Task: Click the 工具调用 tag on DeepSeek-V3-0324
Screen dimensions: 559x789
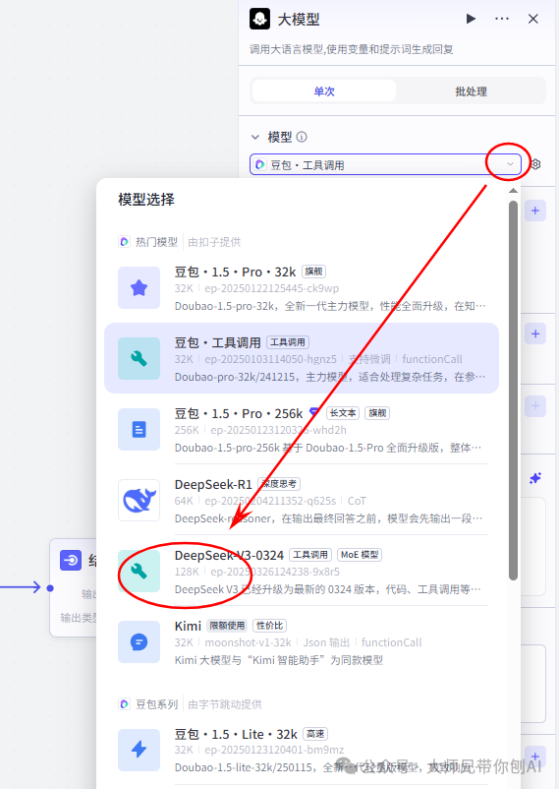Action: [310, 555]
